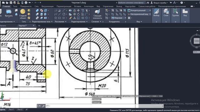Click the Слои layers panel button
The width and height of the screenshot is (200, 112).
pos(166,16)
